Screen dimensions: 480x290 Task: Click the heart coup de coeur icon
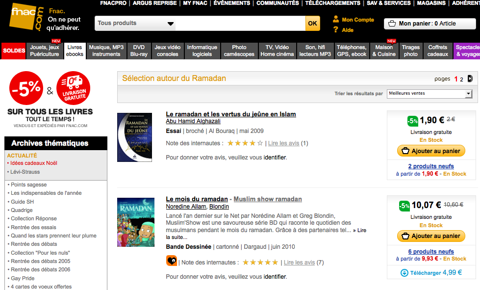point(172,261)
